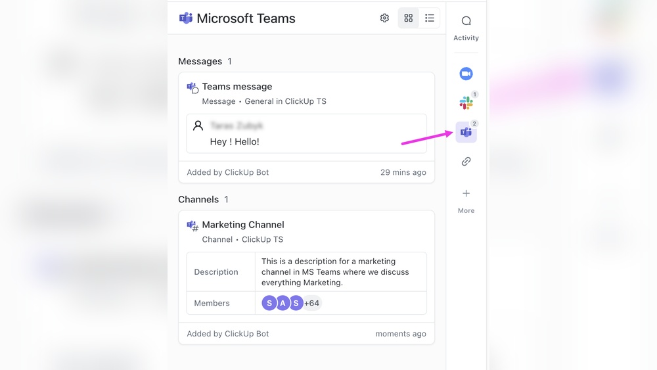
Task: Open the Marketing Channel card title
Action: 243,225
